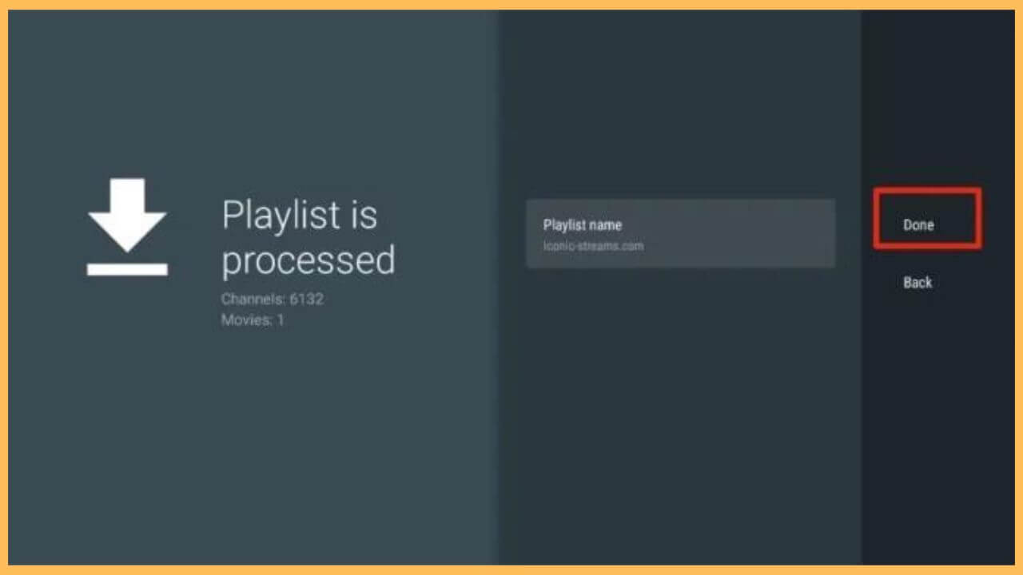Click the empty middle panel above the Playlist name field

click(x=679, y=104)
